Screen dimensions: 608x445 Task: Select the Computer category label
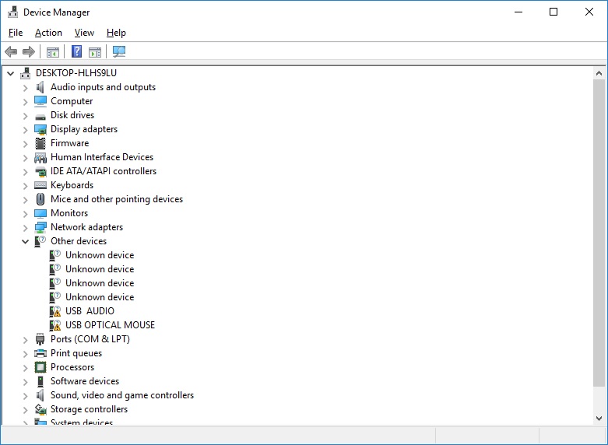72,101
